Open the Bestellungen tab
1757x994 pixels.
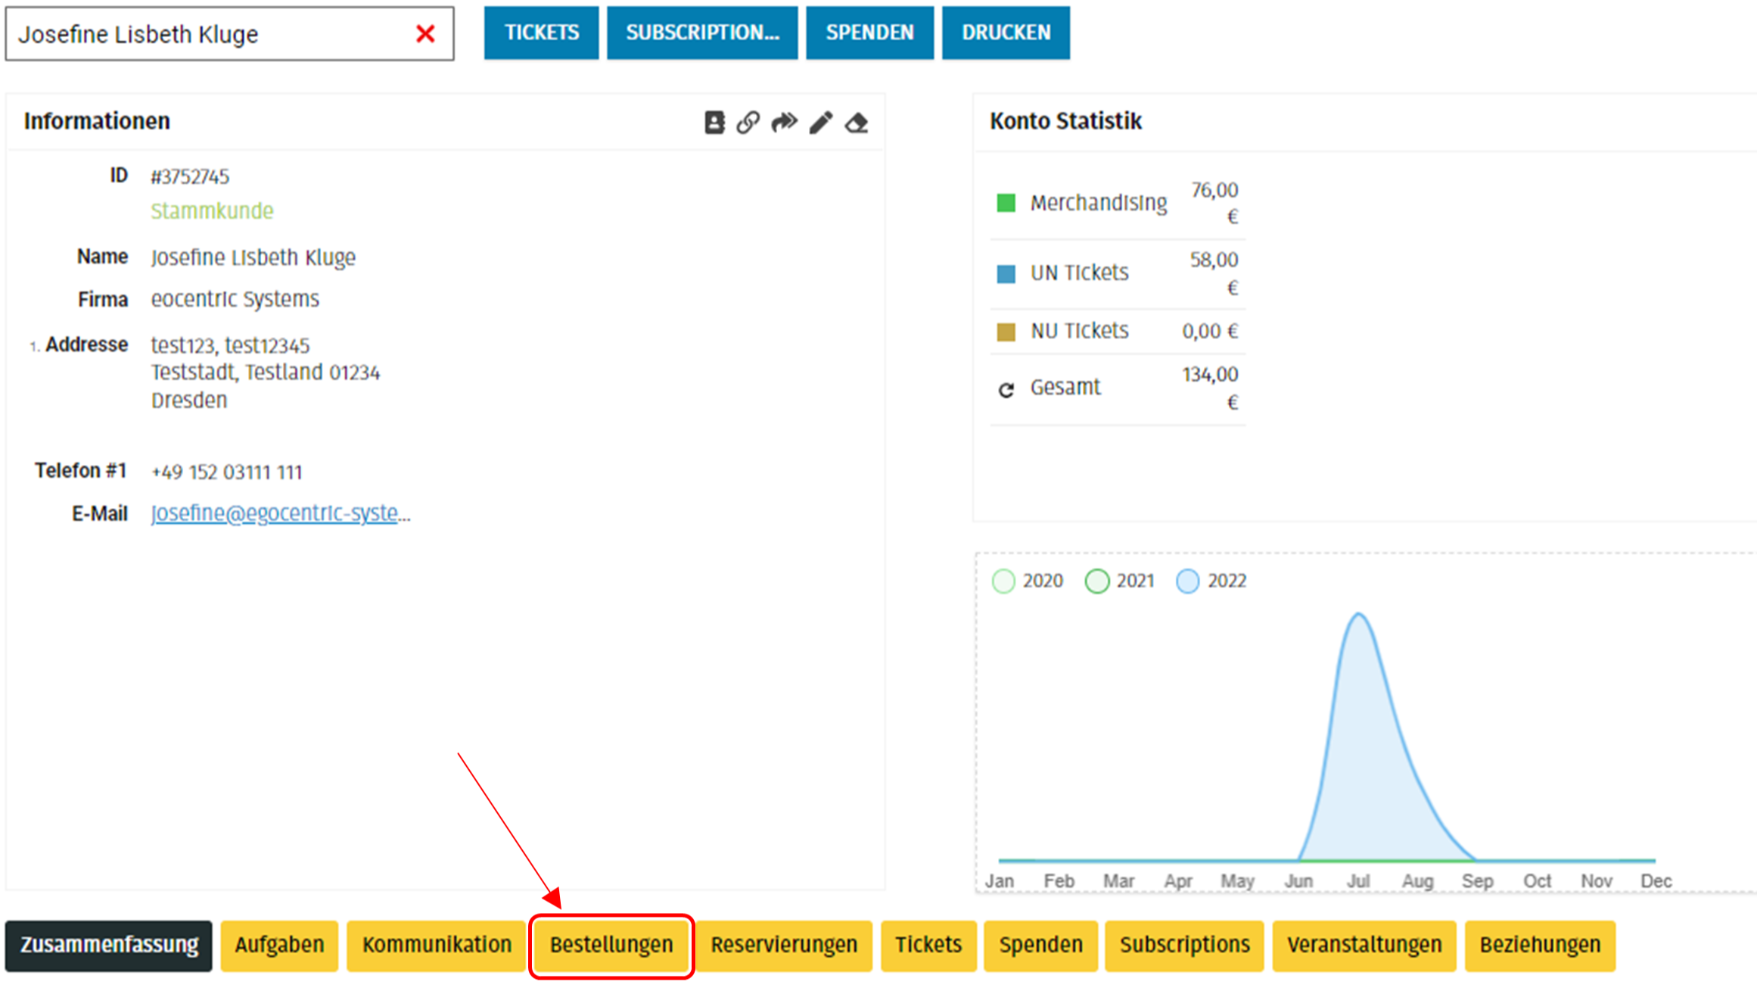tap(611, 945)
